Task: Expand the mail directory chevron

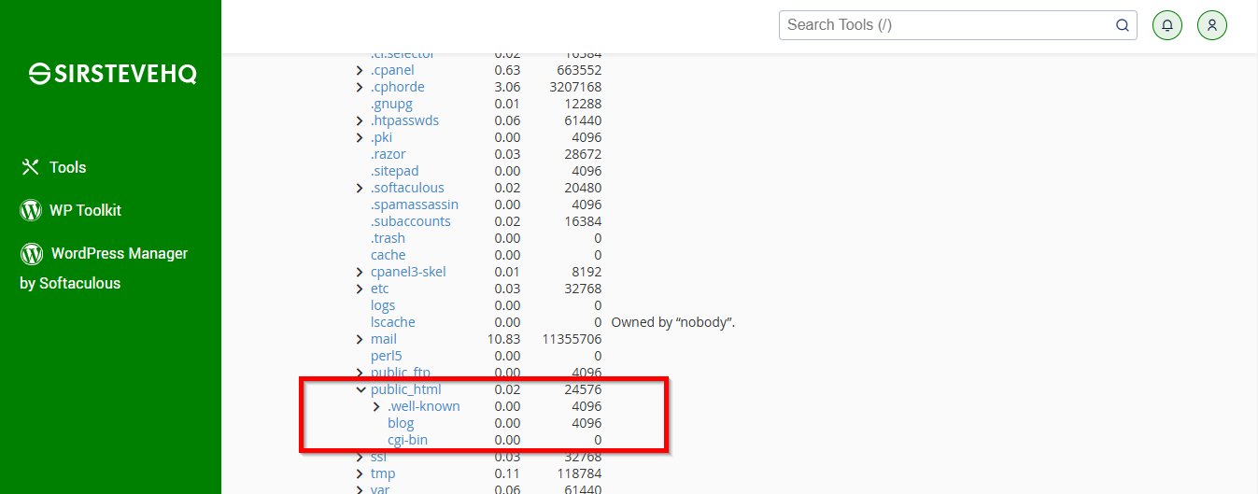Action: click(x=360, y=339)
